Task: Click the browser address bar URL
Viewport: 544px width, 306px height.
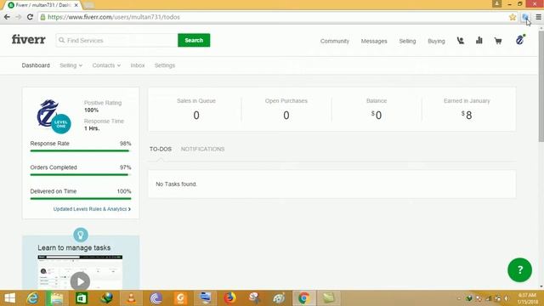Action: click(114, 17)
